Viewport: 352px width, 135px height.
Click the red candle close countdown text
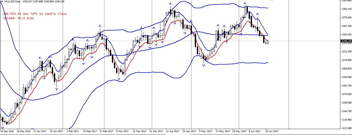[35, 14]
